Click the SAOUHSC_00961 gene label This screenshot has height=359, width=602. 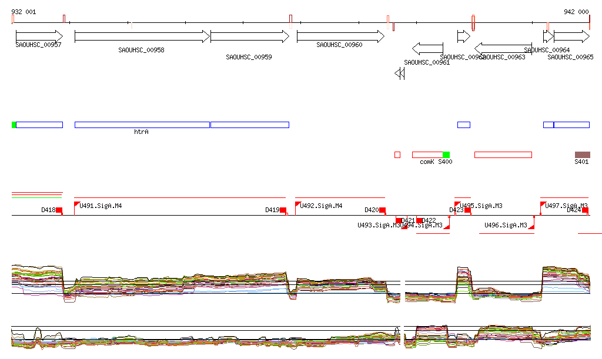[x=427, y=62]
